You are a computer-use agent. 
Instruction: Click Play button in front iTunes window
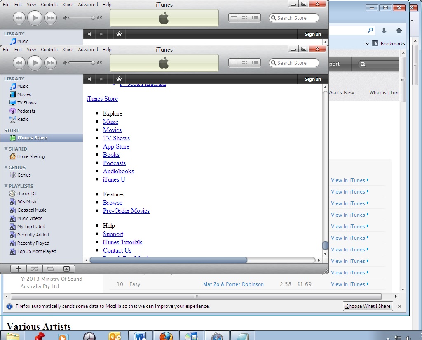(x=35, y=63)
